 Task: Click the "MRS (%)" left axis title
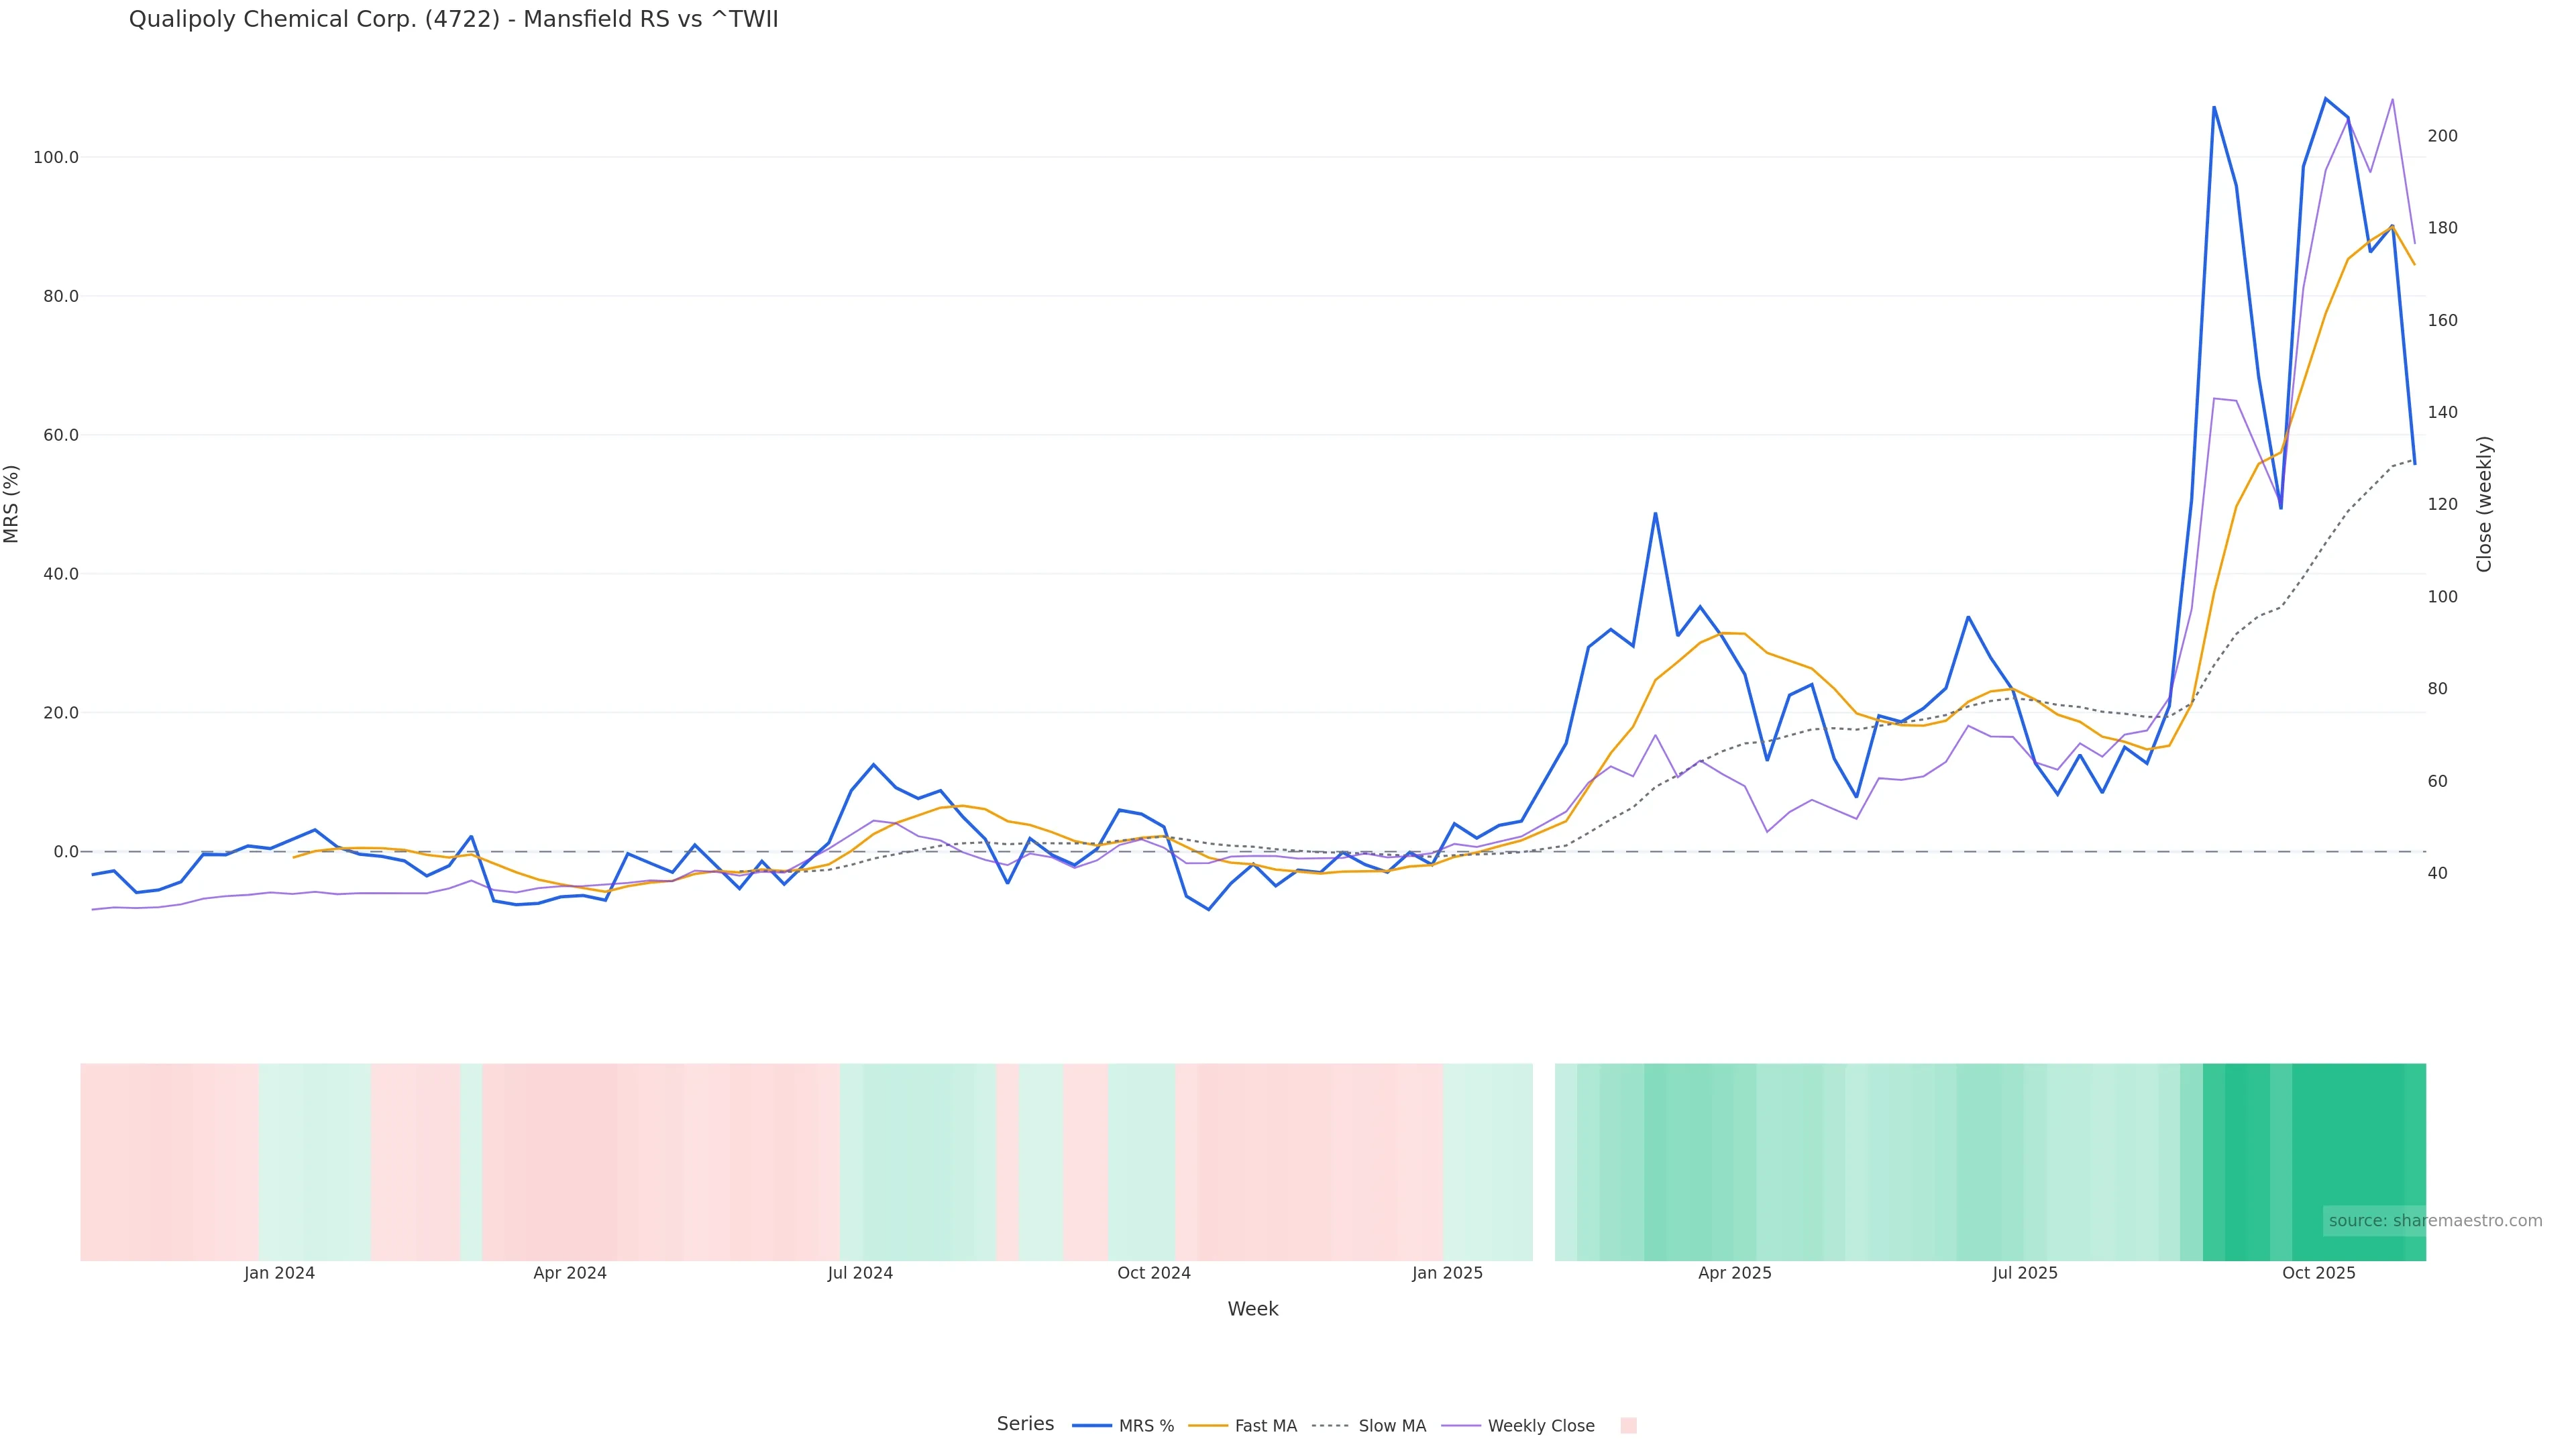[12, 504]
